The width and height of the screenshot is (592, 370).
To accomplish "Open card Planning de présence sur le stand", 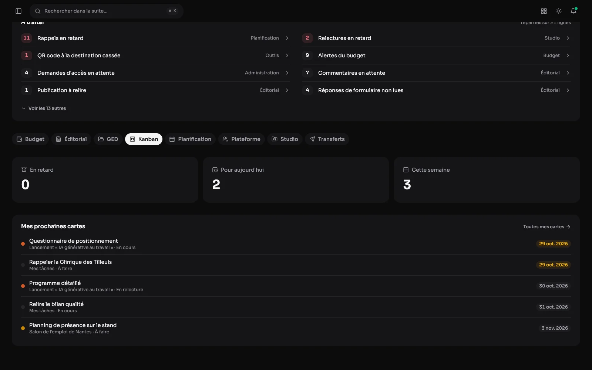I will [x=296, y=328].
